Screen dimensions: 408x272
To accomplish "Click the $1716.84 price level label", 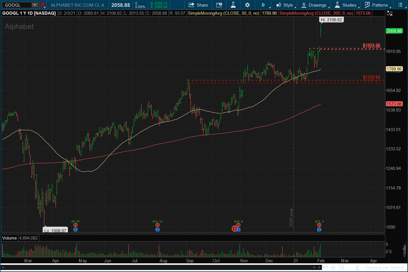I will coord(371,77).
